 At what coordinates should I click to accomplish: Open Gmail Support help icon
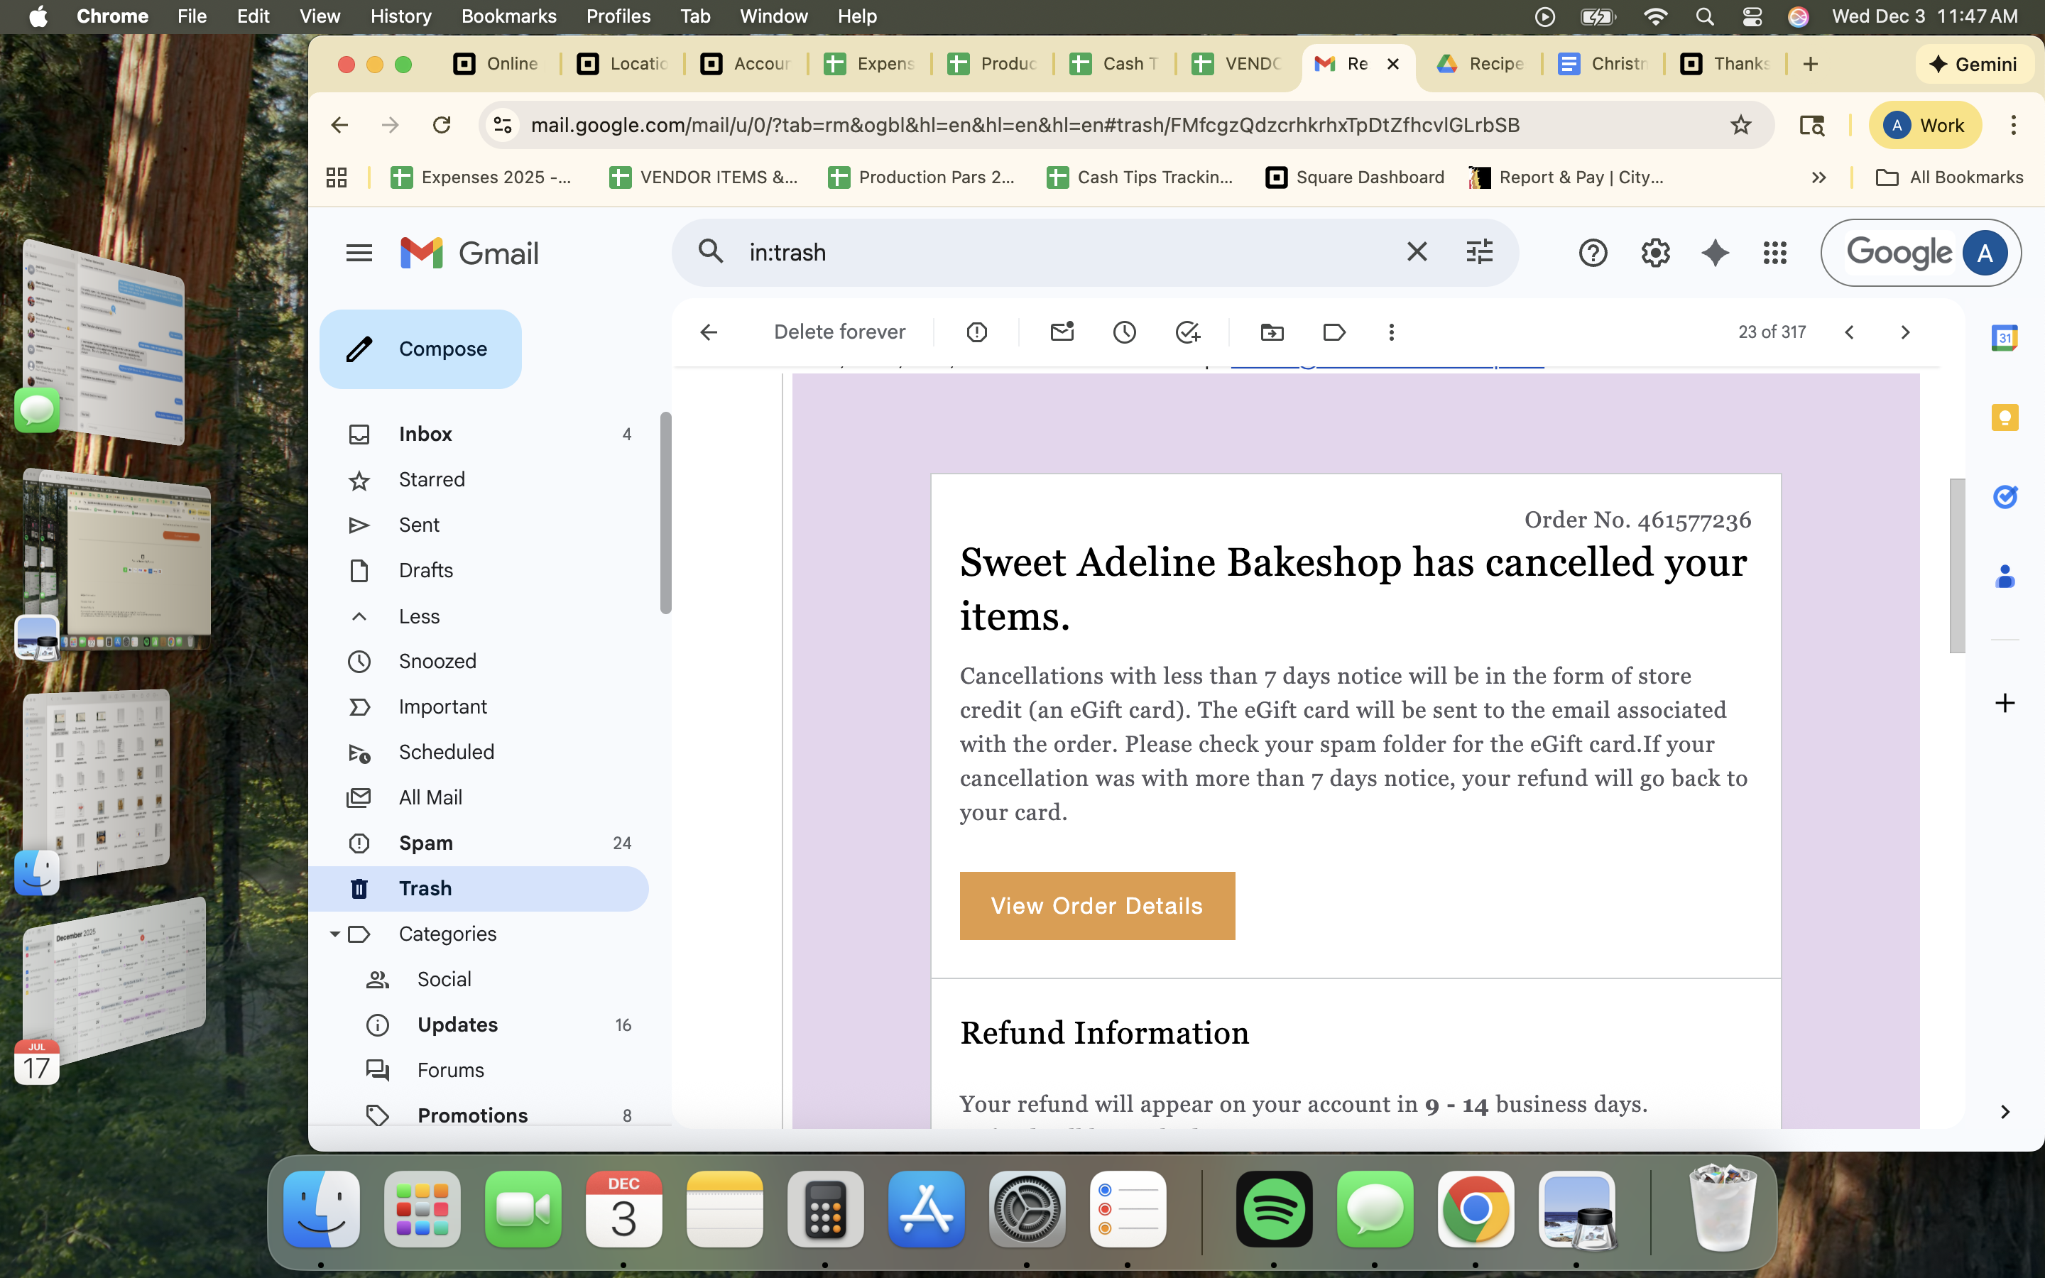click(1592, 253)
